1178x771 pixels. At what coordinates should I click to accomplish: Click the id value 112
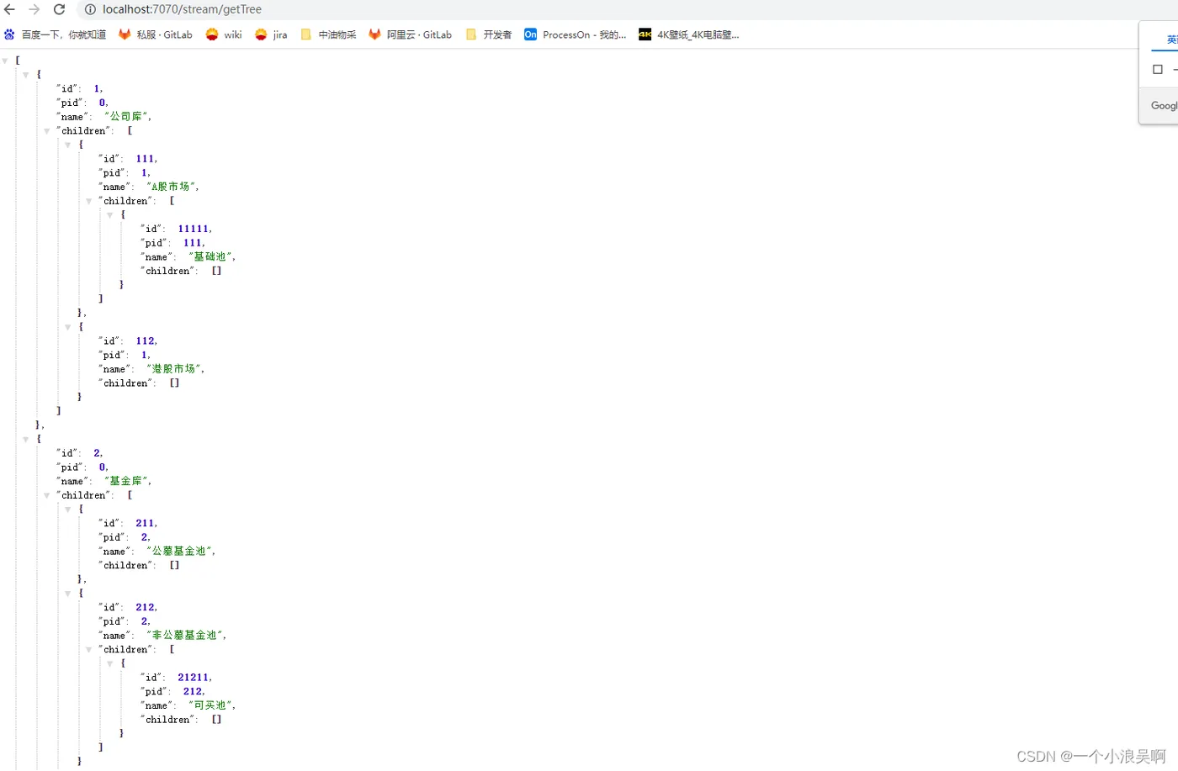coord(145,341)
